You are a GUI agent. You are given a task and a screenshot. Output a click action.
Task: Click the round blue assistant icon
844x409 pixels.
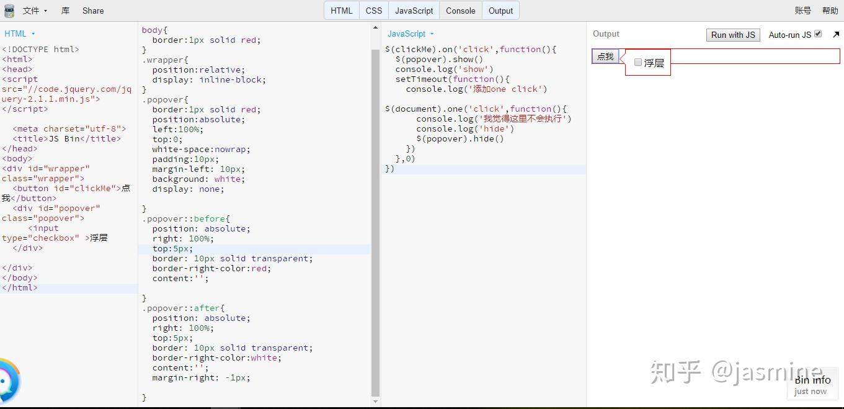click(x=7, y=380)
